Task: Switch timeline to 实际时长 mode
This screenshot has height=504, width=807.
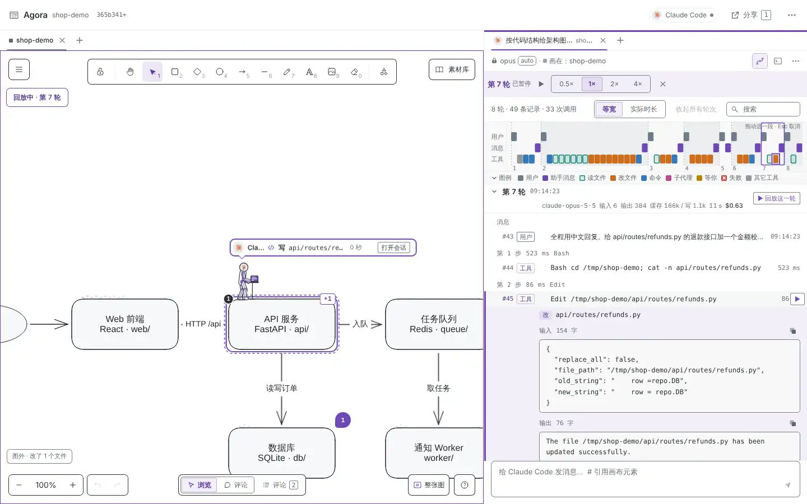Action: [643, 109]
